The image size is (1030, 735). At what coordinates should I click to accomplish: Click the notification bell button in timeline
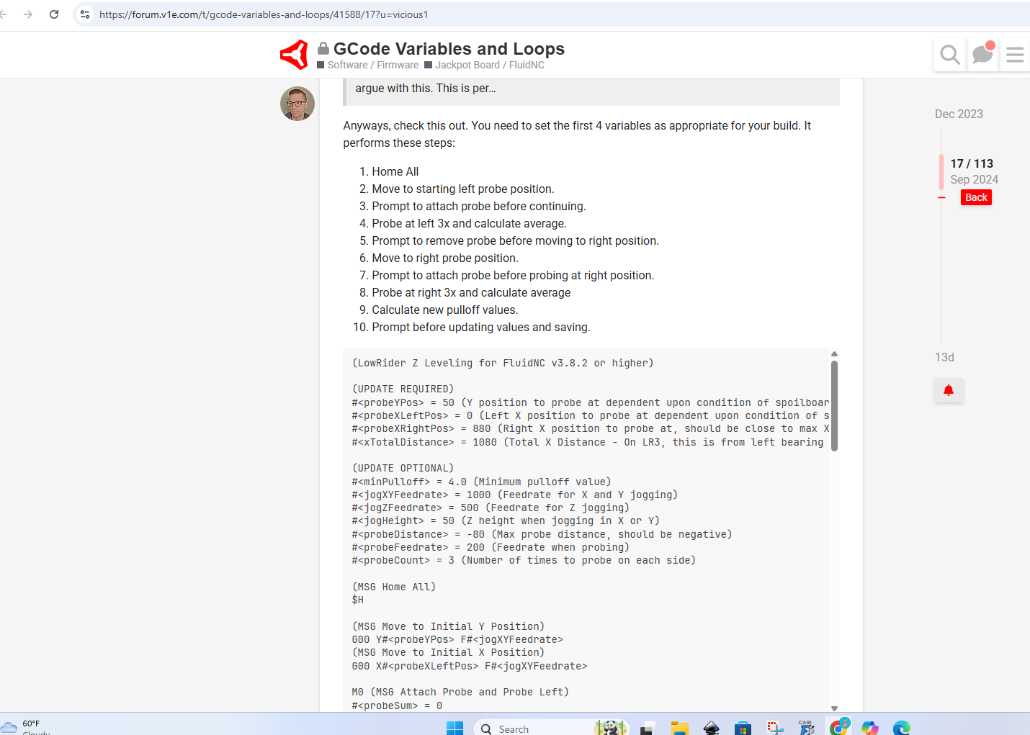pyautogui.click(x=949, y=391)
